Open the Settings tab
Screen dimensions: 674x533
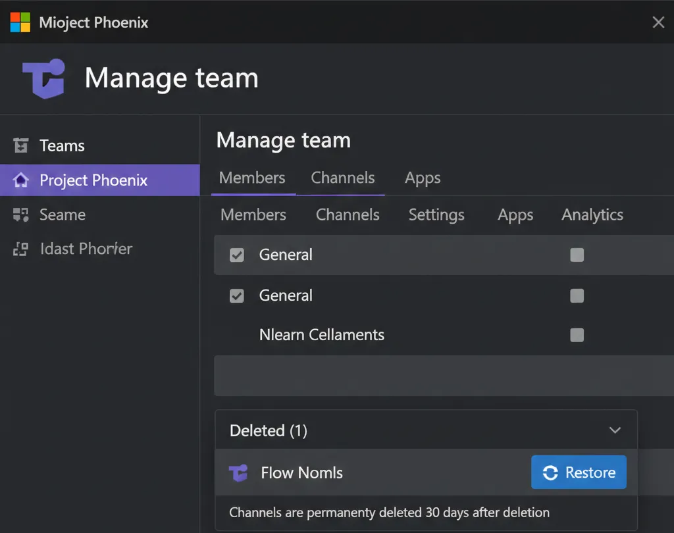(x=436, y=215)
